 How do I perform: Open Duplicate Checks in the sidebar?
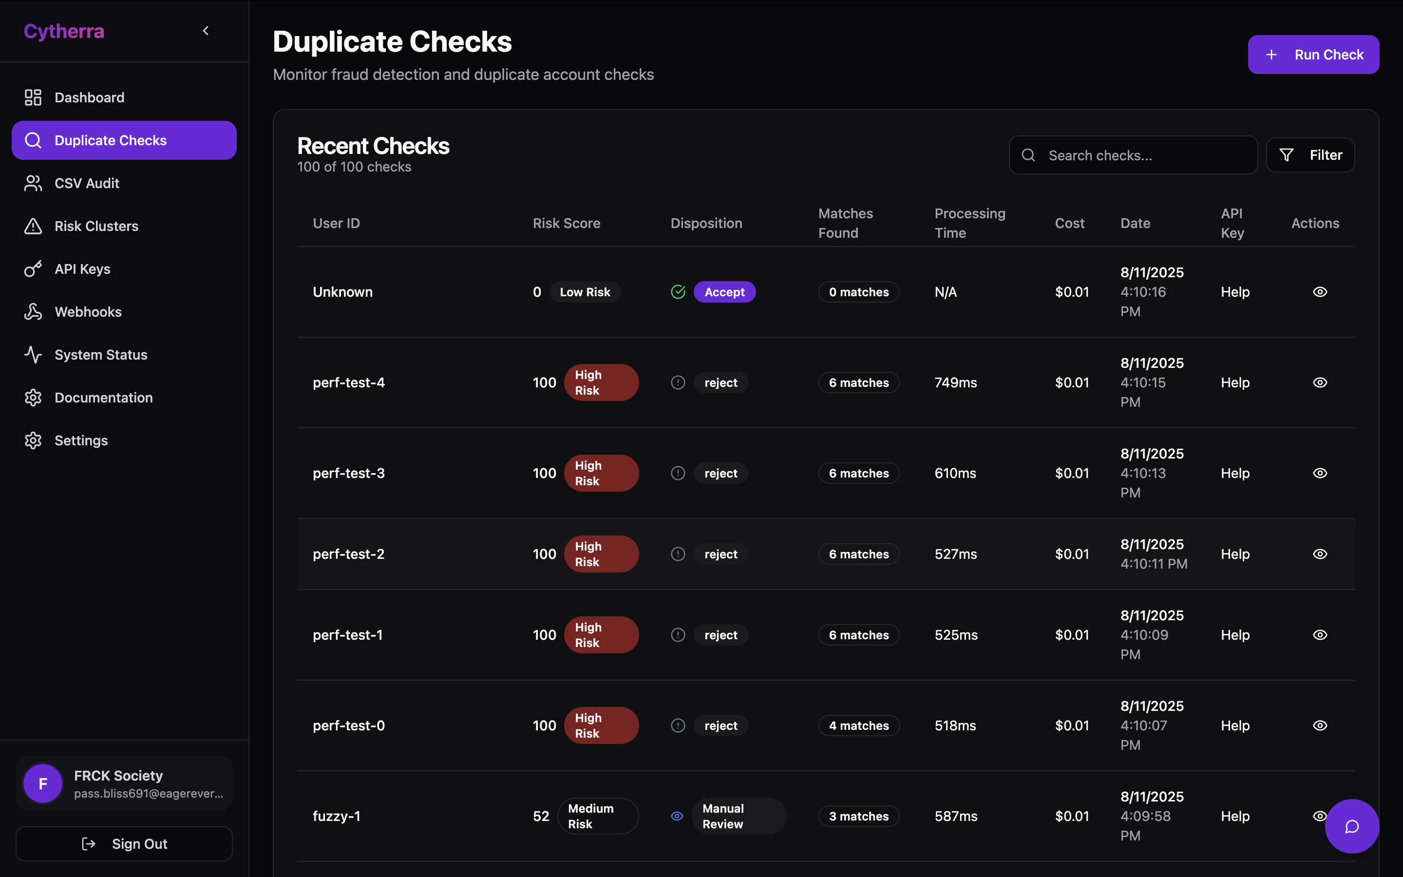click(x=124, y=140)
